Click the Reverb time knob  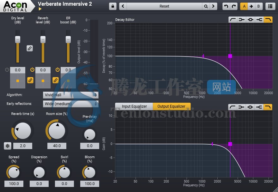coord(22,131)
